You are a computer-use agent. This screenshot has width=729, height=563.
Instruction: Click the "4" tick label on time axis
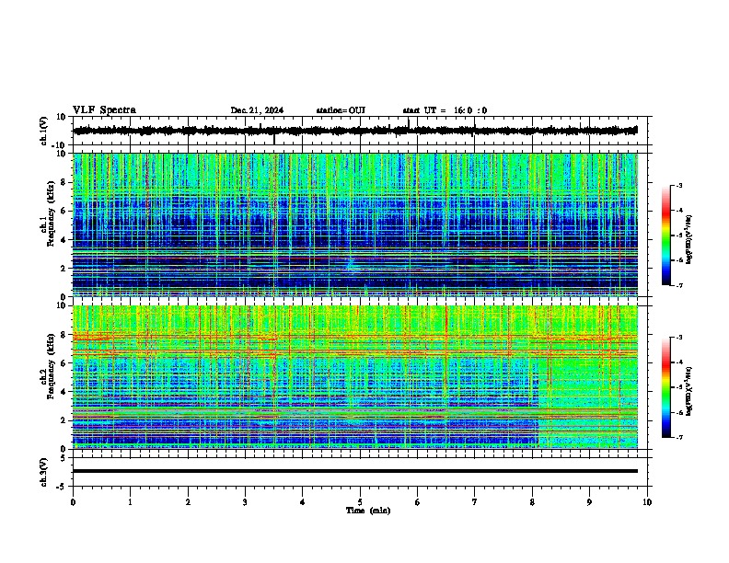coord(303,502)
